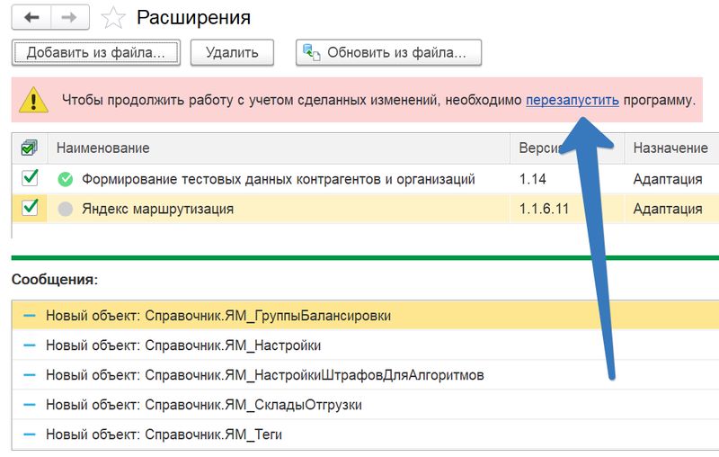The height and width of the screenshot is (457, 719).
Task: Click dash icon beside ЯМ_ГруппыБалансировки message
Action: tap(30, 316)
